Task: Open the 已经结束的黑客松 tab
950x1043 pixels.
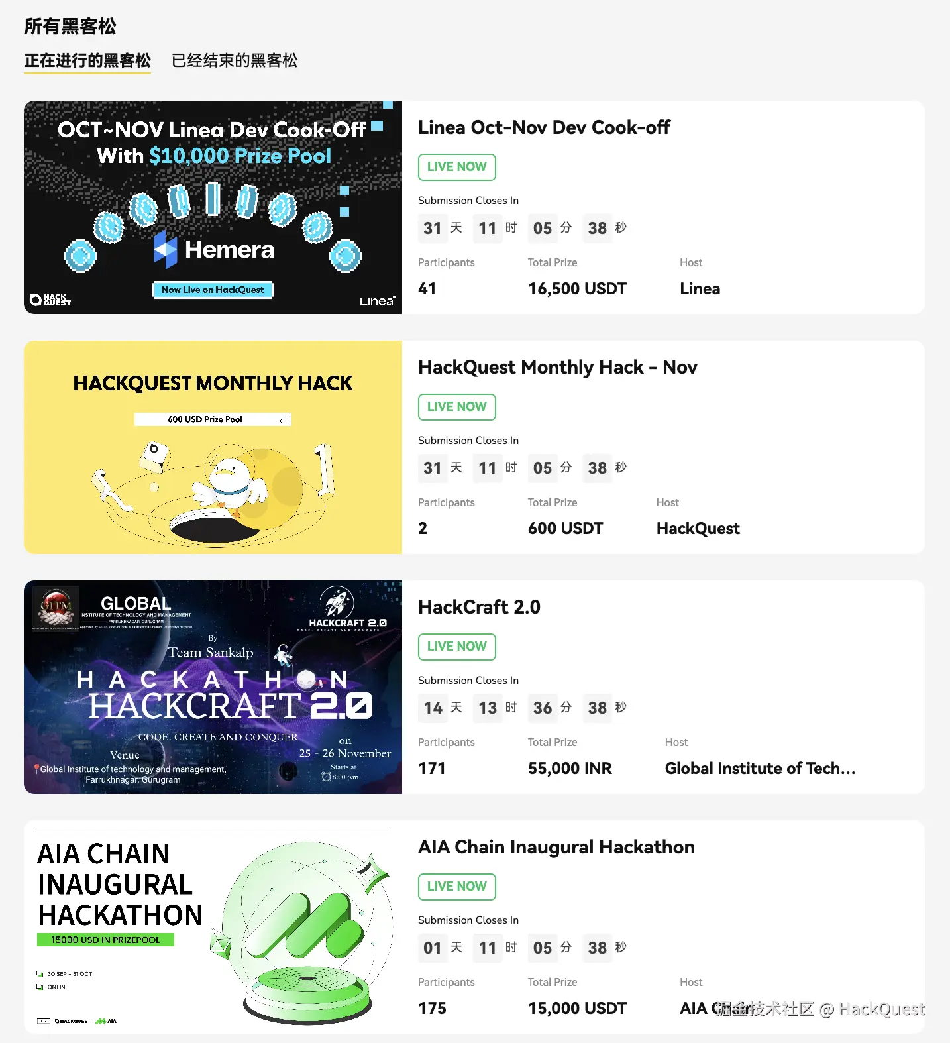Action: pos(235,60)
